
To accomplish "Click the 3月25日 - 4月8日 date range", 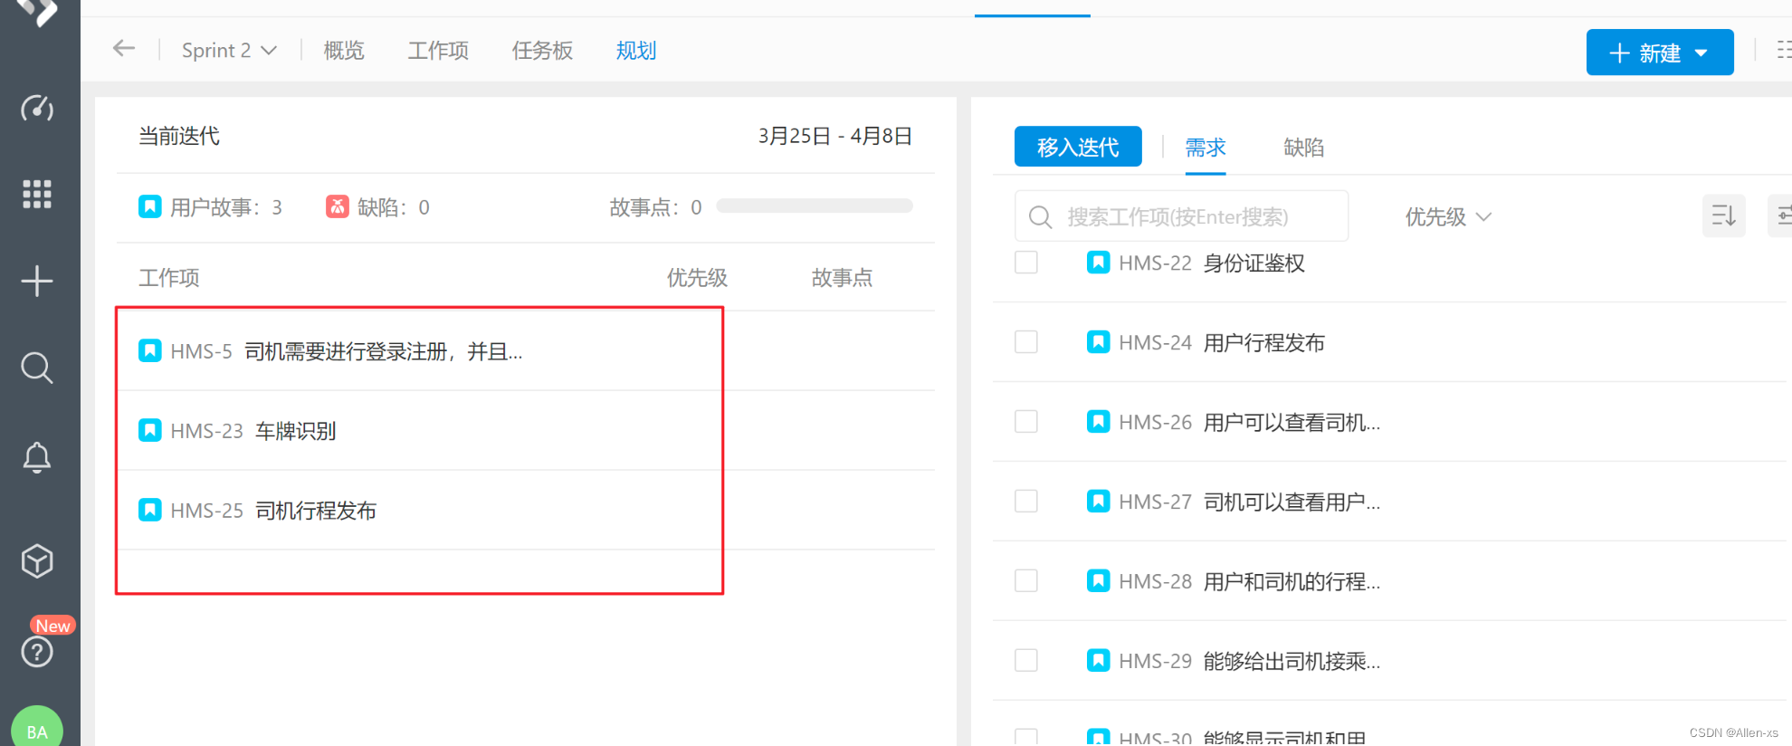I will click(x=834, y=136).
